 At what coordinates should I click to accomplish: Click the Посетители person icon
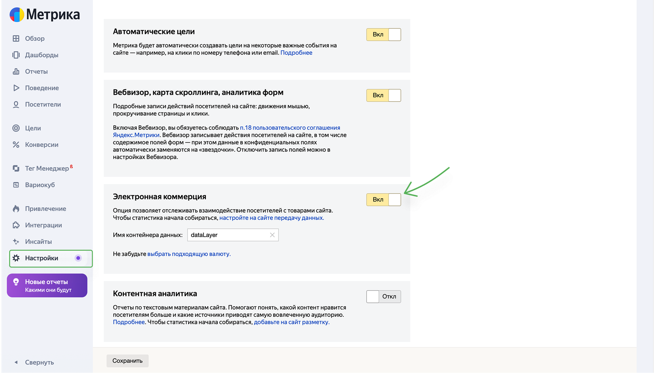[16, 105]
